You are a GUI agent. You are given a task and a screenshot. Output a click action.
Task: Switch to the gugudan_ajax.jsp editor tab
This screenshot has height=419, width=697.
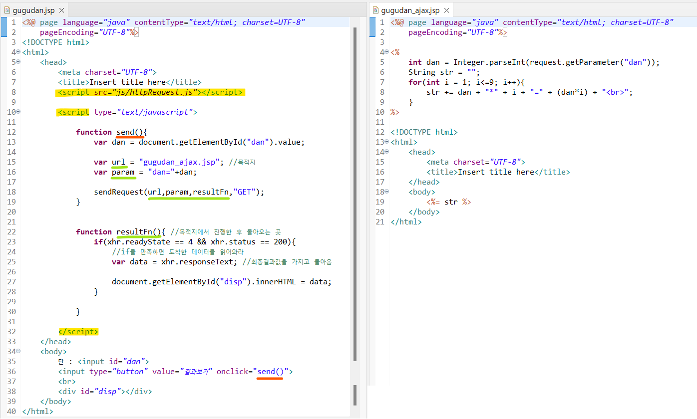click(x=411, y=10)
